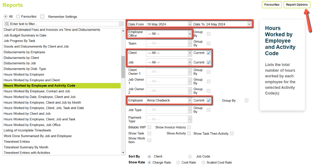The image size is (315, 167).
Task: Toggle the Job Current checkbox
Action: 209,62
